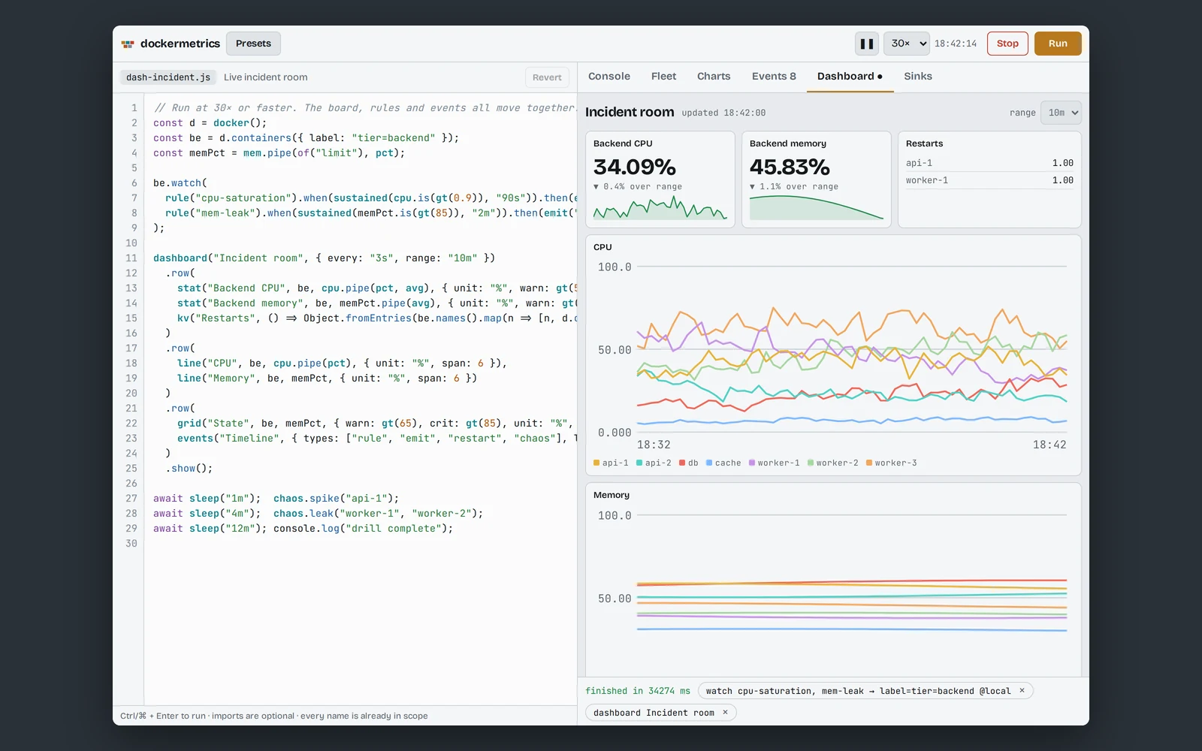Click the dockermetrics logo icon
Image resolution: width=1202 pixels, height=751 pixels.
click(x=128, y=44)
